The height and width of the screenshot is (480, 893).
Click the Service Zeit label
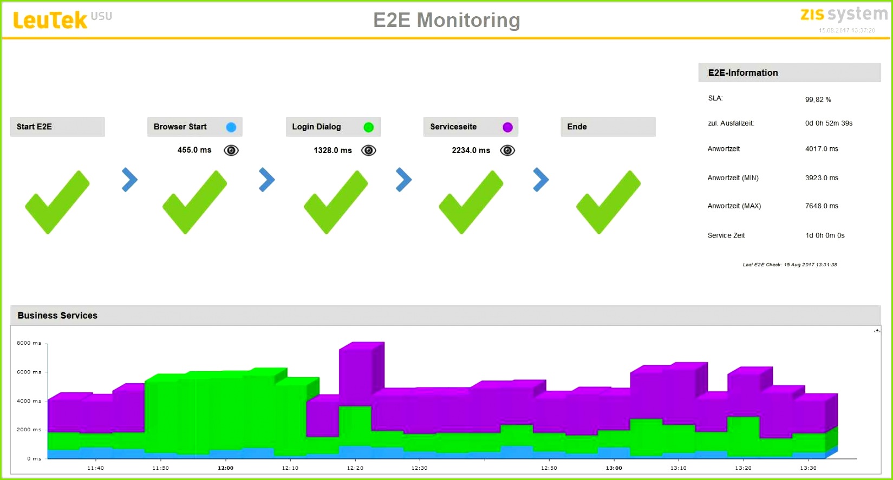[726, 235]
